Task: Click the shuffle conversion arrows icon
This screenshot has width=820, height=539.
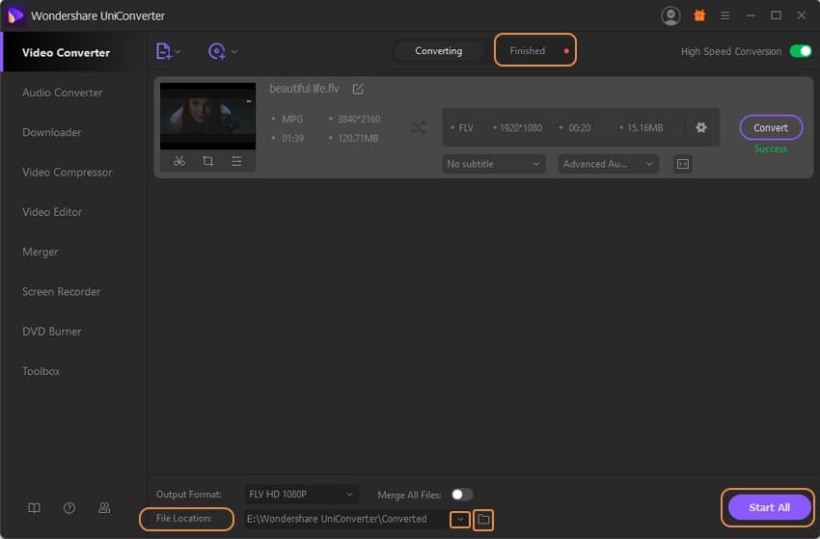Action: (x=418, y=127)
